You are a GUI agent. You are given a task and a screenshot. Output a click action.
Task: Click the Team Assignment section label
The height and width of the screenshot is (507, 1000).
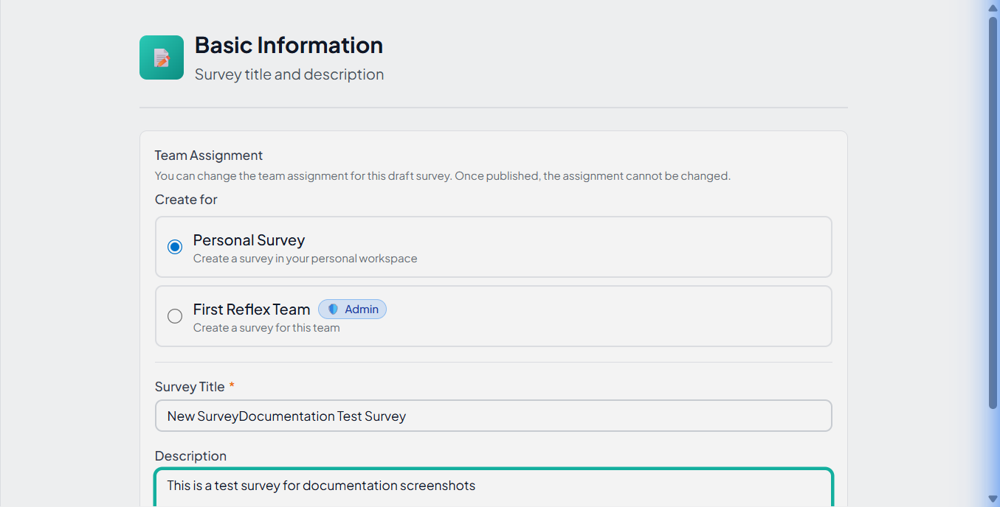click(209, 155)
